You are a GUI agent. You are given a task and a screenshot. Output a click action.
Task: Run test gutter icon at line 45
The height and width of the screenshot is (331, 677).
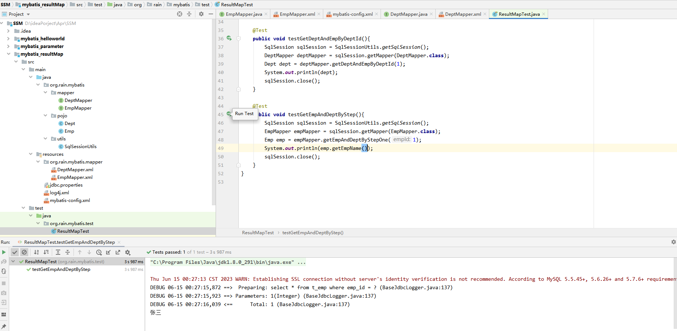pos(229,114)
